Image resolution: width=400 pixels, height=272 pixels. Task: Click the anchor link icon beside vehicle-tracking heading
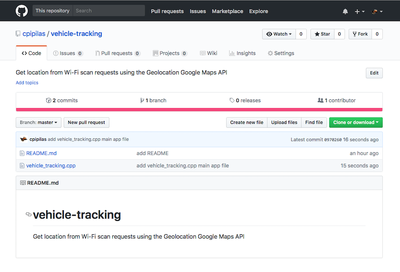[29, 215]
